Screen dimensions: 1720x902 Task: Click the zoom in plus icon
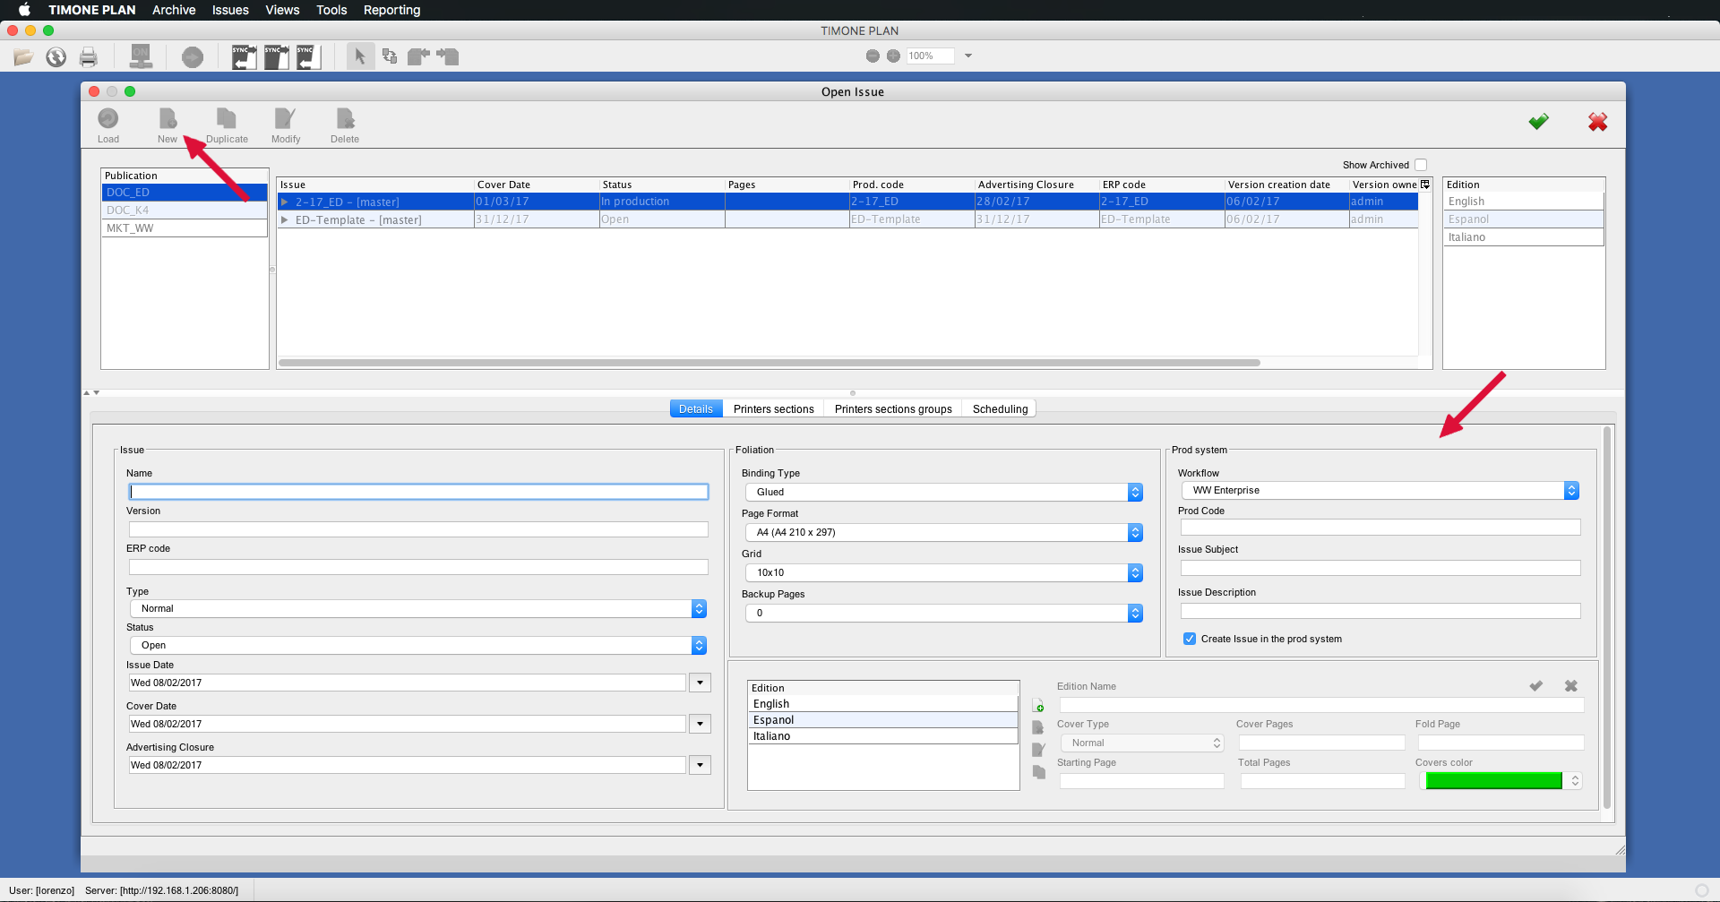(893, 56)
